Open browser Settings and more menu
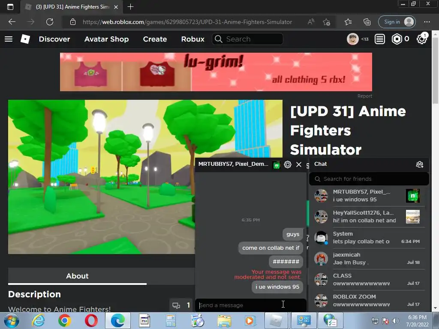 point(427,22)
